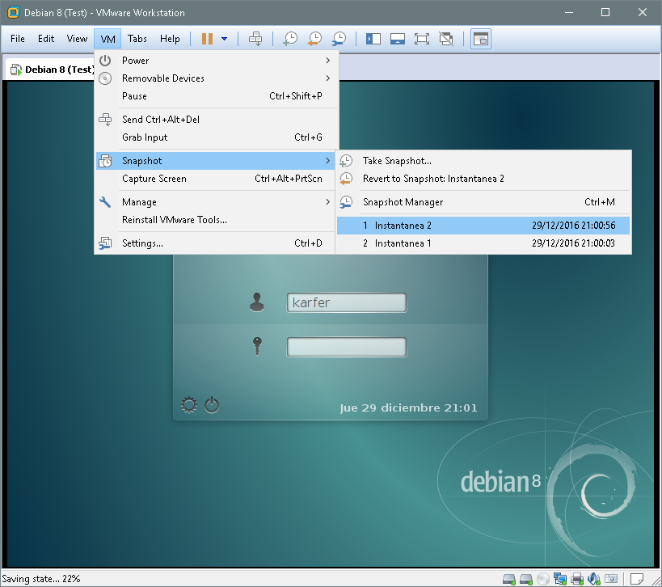Click the take snapshot toolbar icon
The image size is (662, 587).
(290, 39)
